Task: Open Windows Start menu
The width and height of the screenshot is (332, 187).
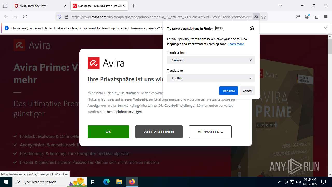Action: tap(6, 182)
